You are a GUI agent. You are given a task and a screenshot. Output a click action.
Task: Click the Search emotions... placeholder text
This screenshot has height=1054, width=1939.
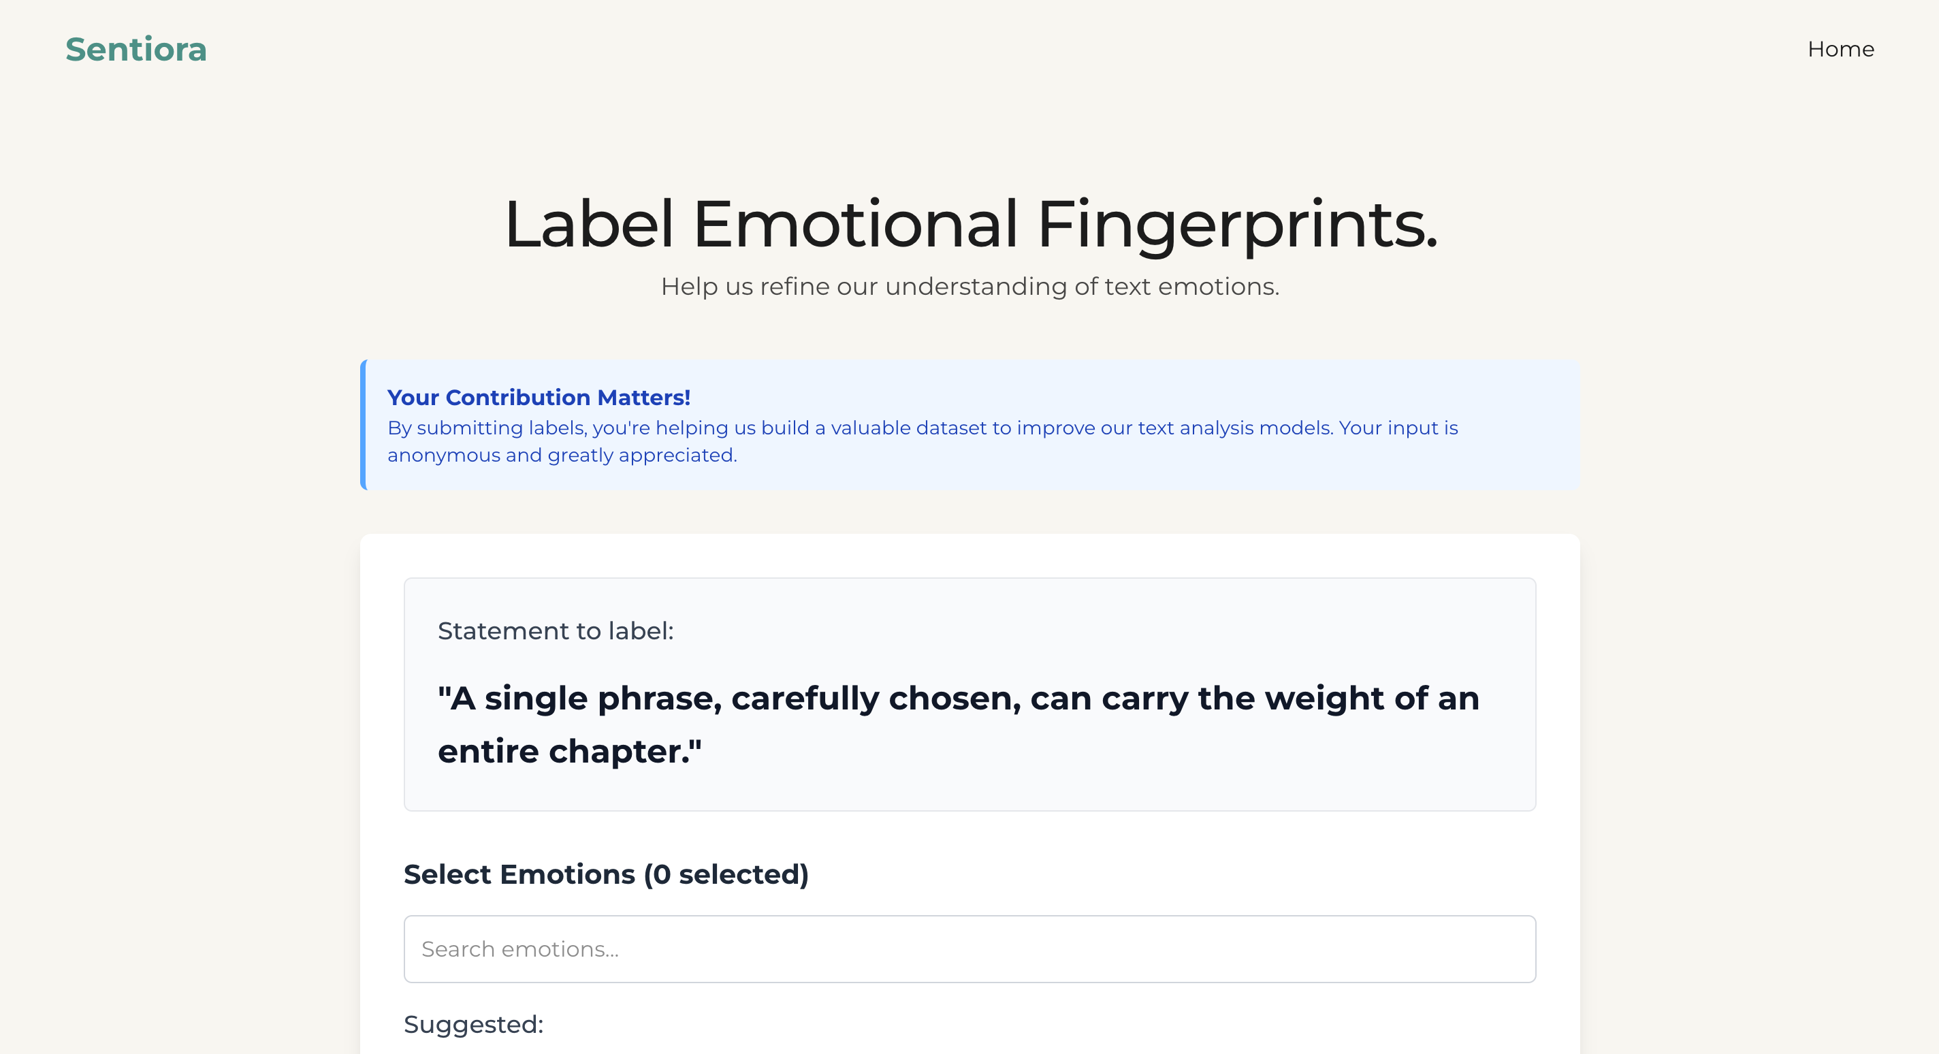coord(520,949)
